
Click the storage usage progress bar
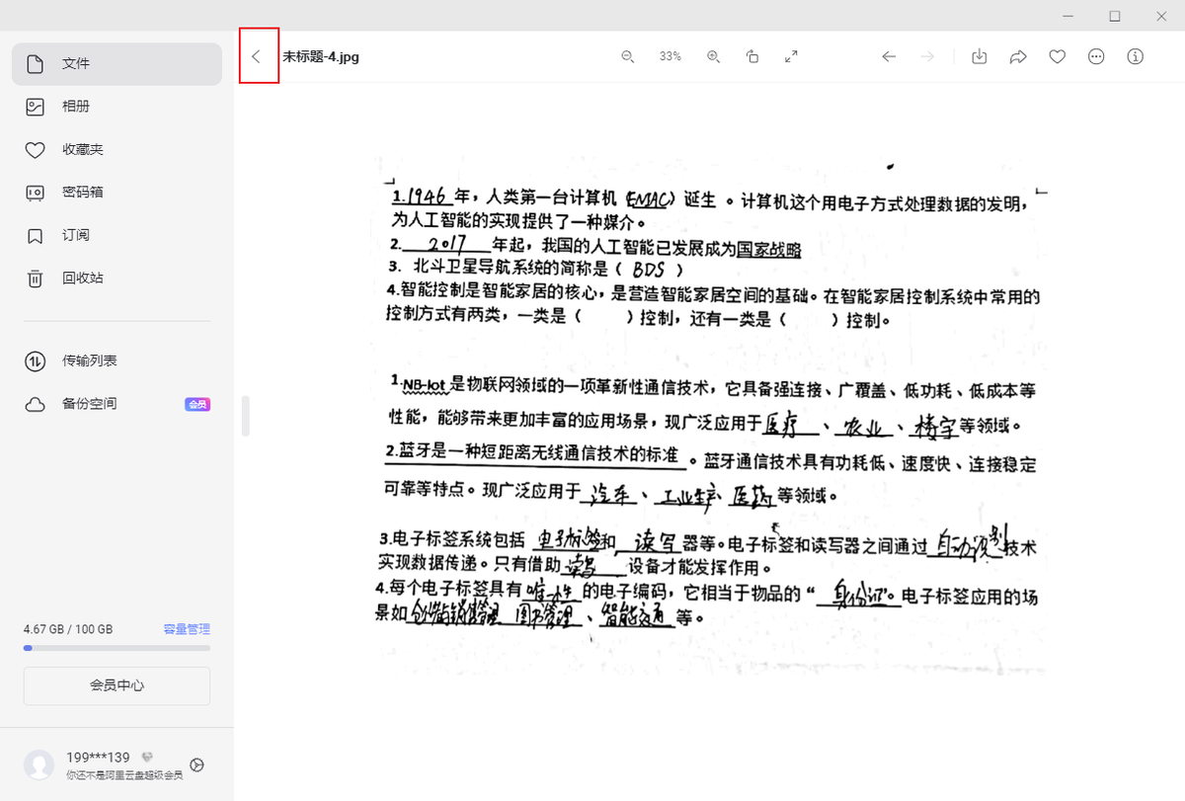point(117,648)
